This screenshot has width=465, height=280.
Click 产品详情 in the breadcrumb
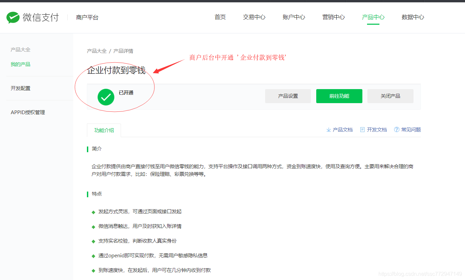point(123,51)
